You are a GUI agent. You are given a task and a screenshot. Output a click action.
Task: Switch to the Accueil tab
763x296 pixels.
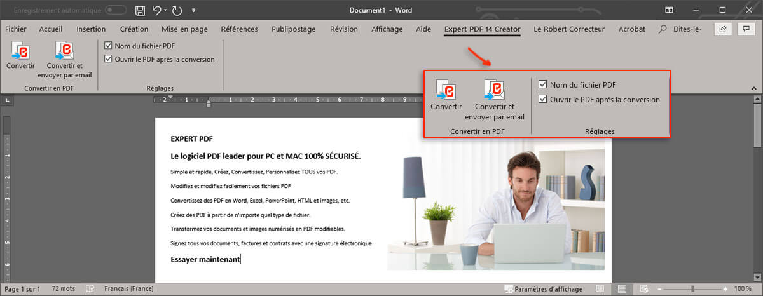pyautogui.click(x=51, y=29)
